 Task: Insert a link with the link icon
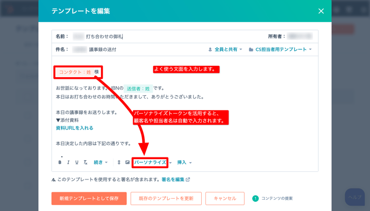[119, 162]
